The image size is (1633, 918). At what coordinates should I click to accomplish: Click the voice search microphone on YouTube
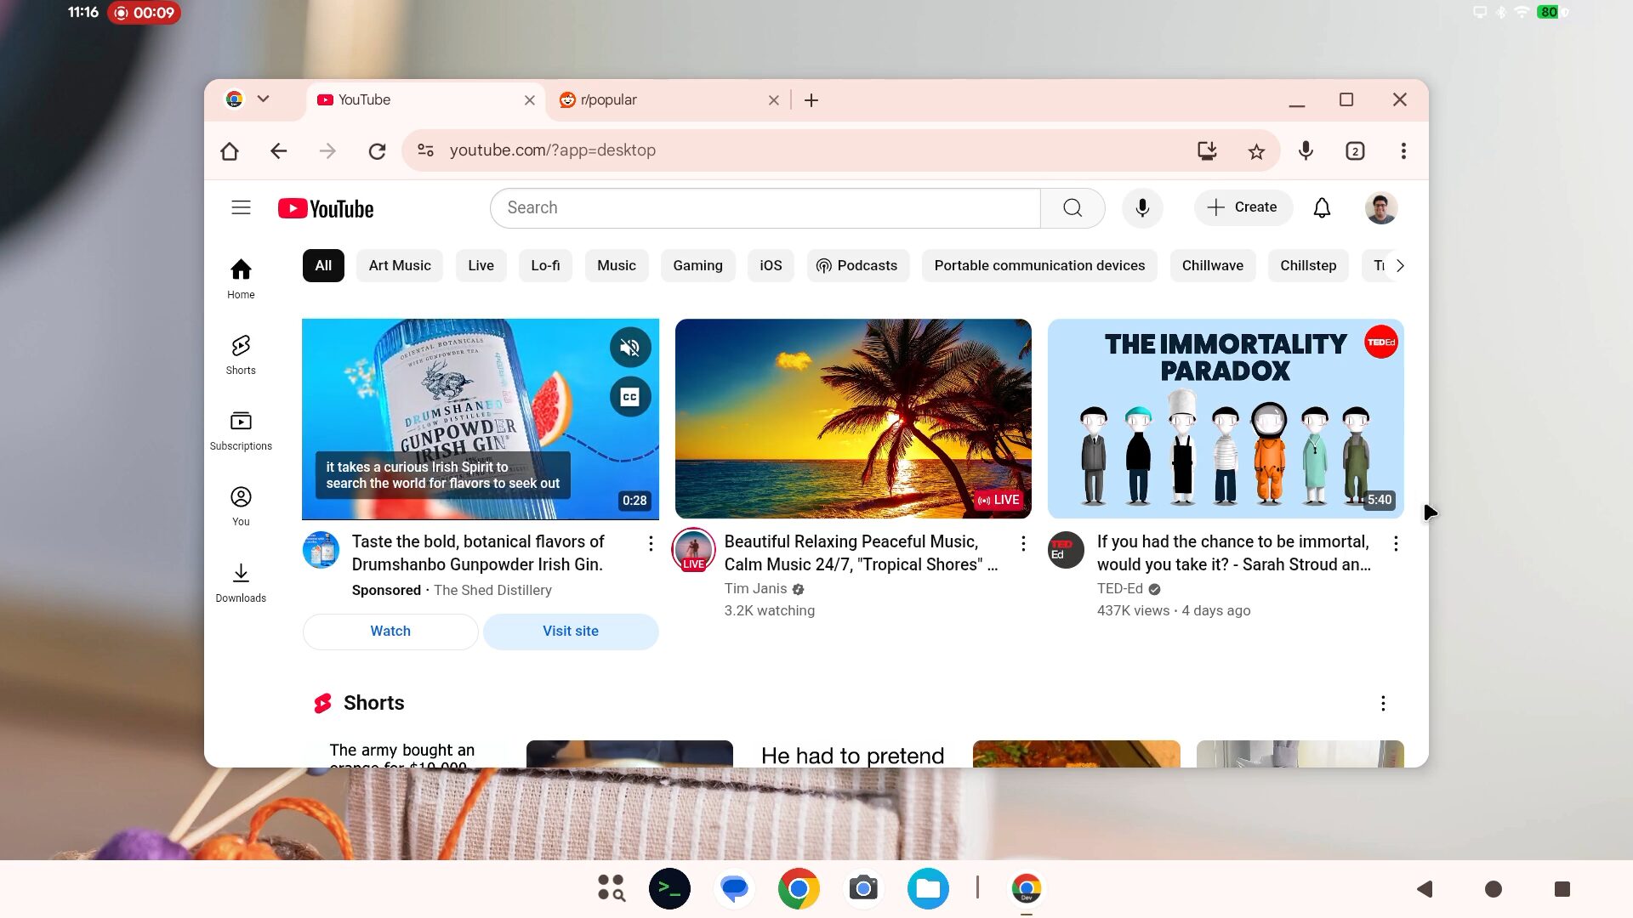(x=1142, y=208)
